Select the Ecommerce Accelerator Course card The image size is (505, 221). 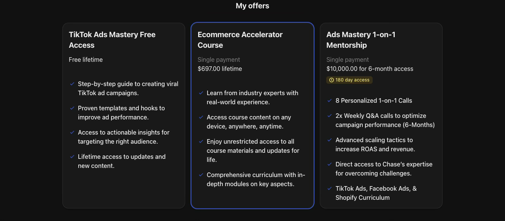coord(252,116)
